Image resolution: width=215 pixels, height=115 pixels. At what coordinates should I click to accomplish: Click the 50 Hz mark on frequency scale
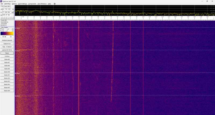(79, 17)
